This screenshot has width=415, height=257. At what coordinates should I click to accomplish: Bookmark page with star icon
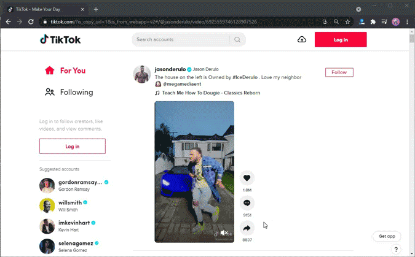(347, 21)
